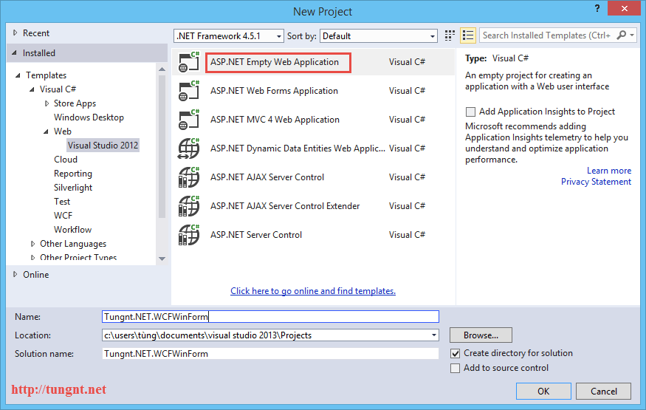646x410 pixels.
Task: Click the ASP.NET Empty Web Application template icon
Action: 189,62
